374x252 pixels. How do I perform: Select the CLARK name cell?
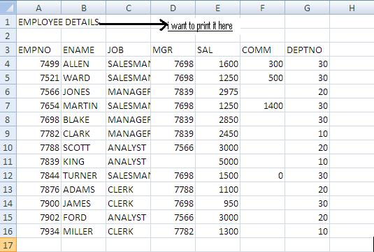click(83, 133)
